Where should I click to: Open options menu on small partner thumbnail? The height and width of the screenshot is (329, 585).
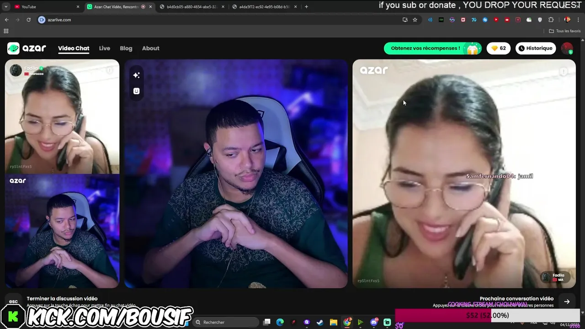pos(110,70)
